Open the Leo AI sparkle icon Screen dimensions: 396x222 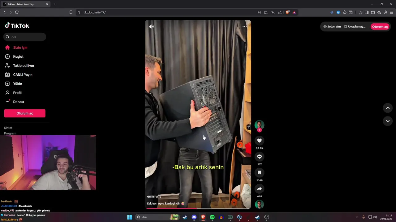tap(379, 12)
